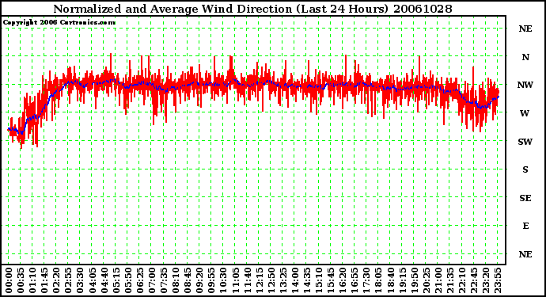This screenshot has width=546, height=297.
Task: Click the "09:20" time axis label
Action: [199, 280]
